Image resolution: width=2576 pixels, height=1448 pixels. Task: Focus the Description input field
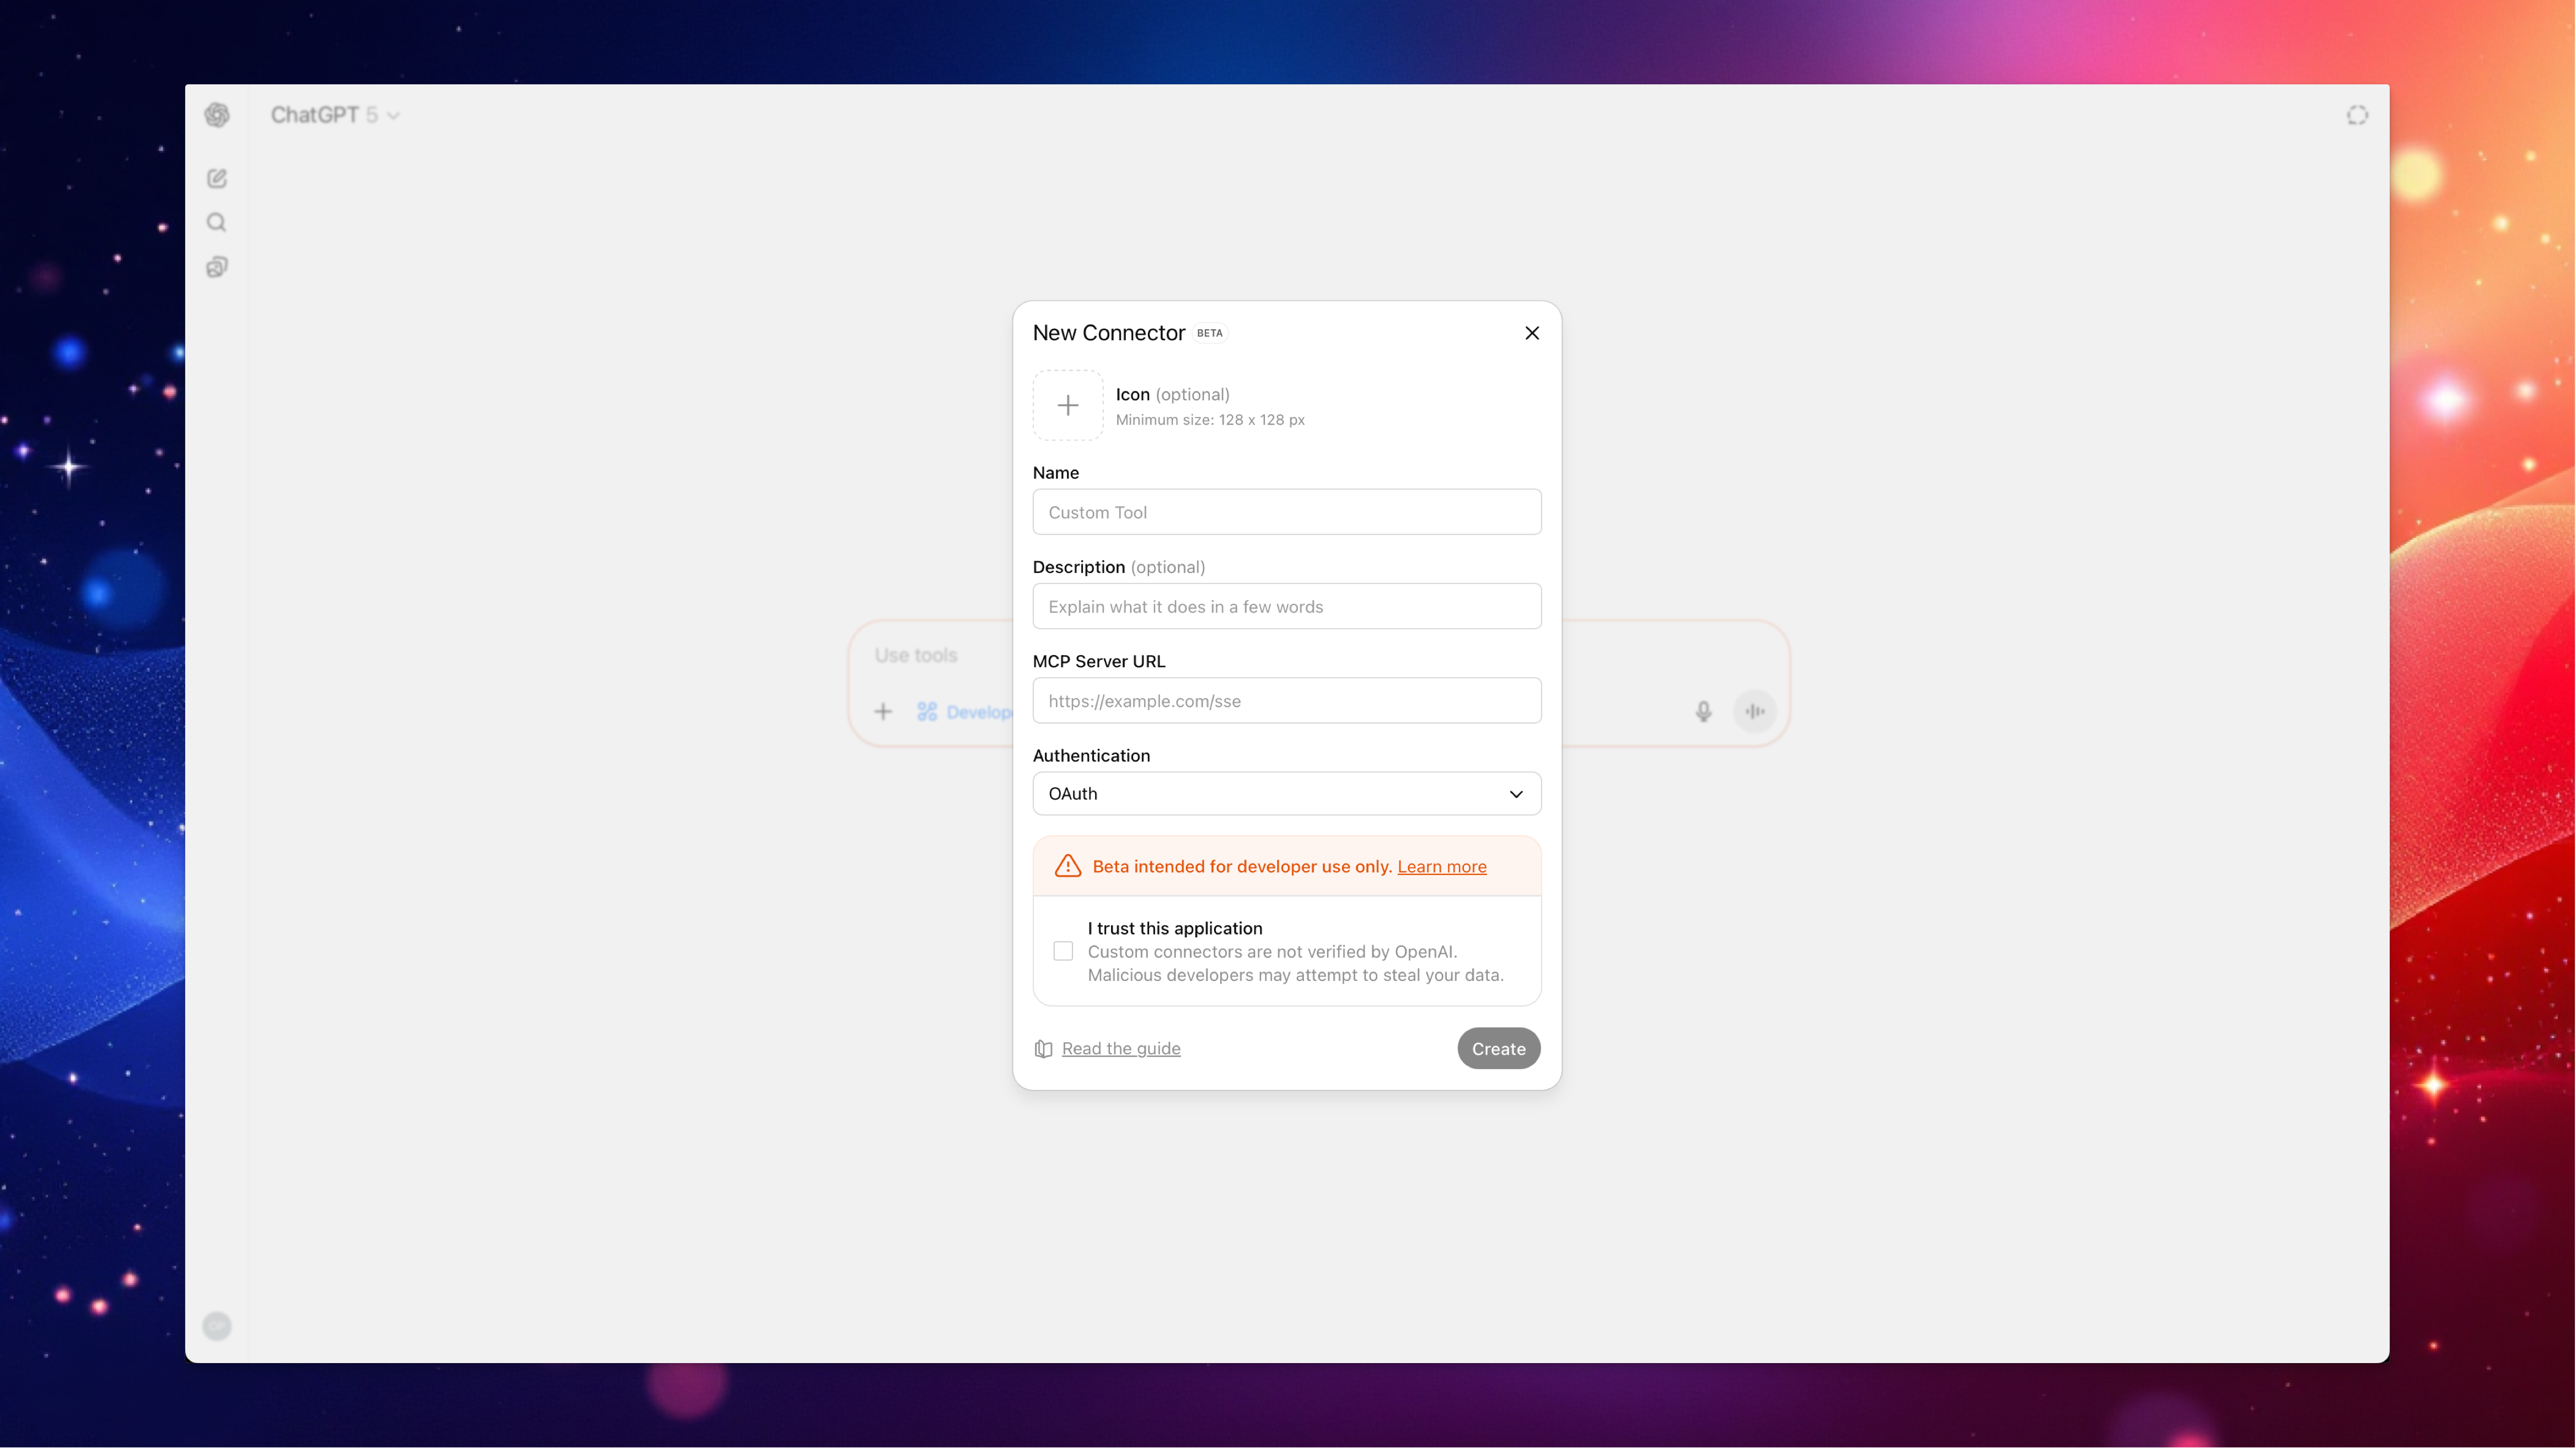click(1287, 607)
